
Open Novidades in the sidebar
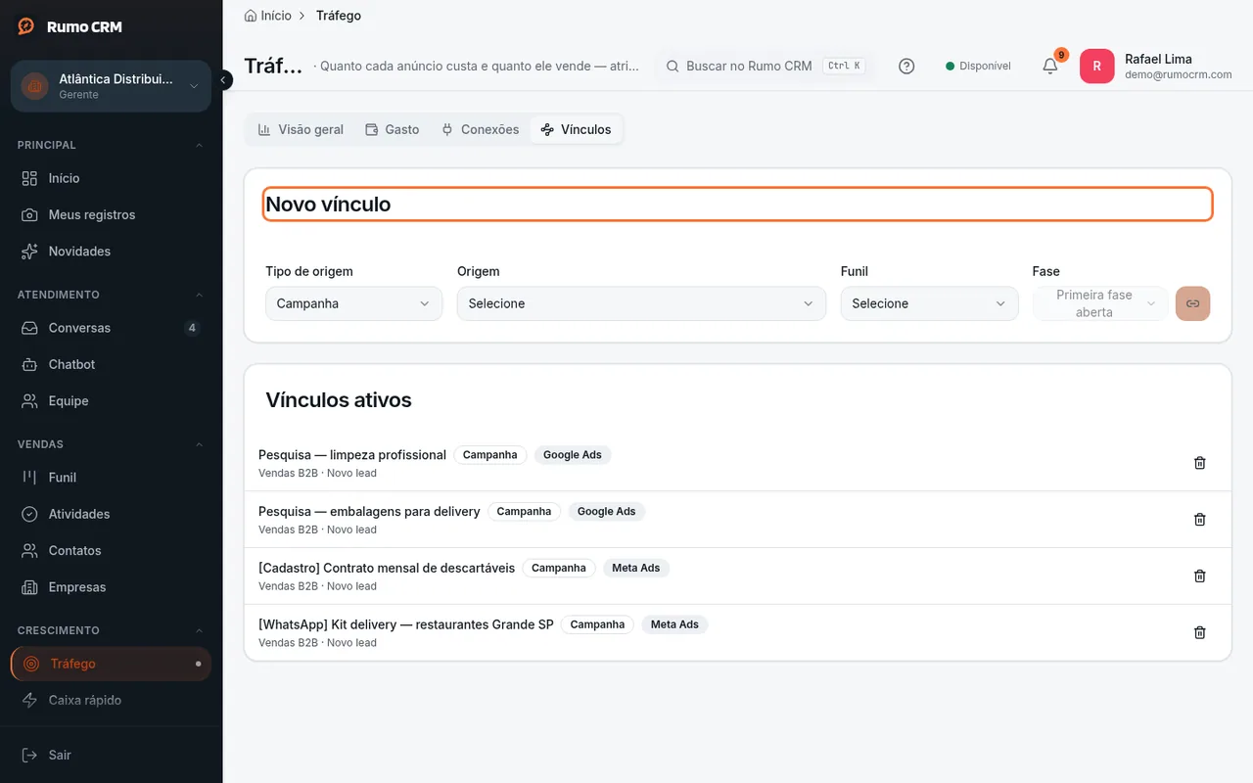(111, 252)
